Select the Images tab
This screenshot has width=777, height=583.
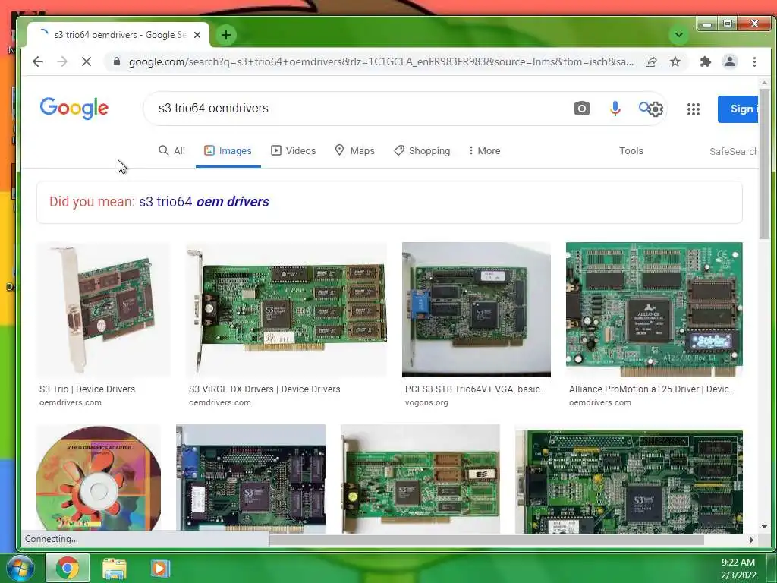point(228,151)
